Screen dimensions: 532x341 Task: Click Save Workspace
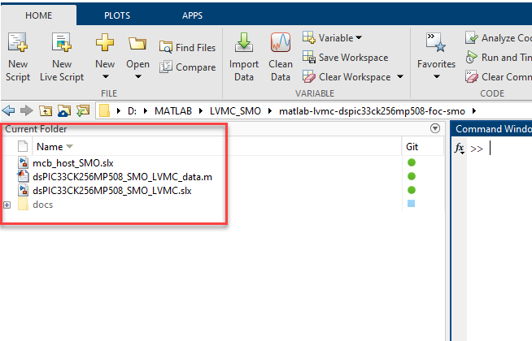coord(345,58)
